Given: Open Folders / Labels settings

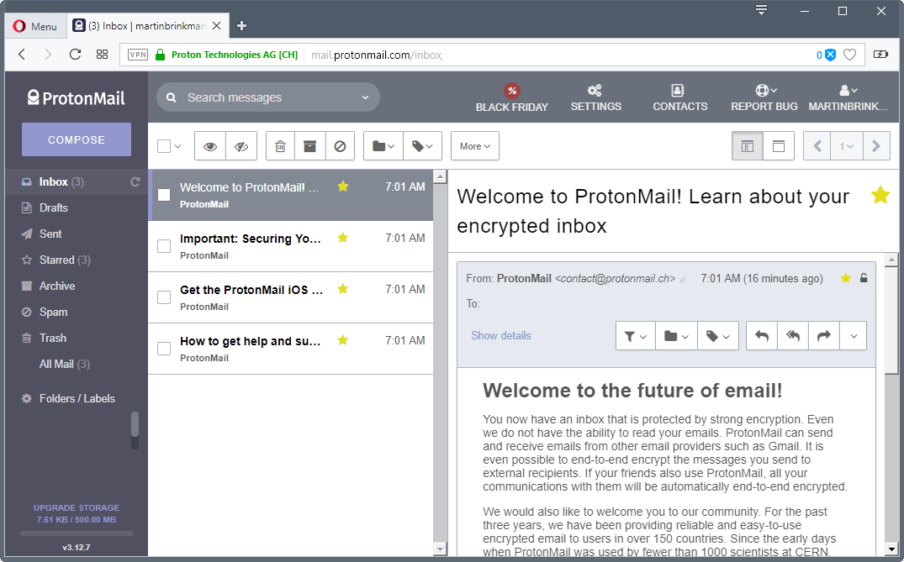Looking at the screenshot, I should click(x=76, y=398).
